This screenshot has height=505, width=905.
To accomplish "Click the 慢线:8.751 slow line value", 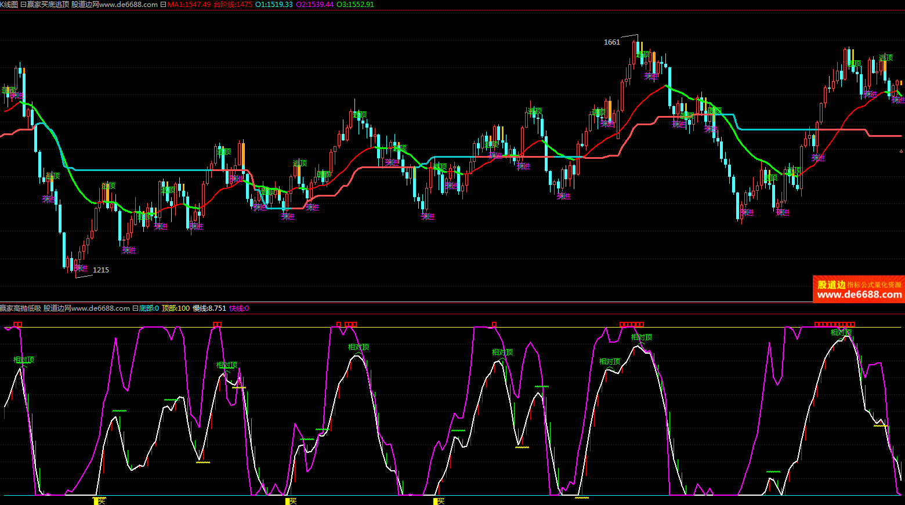I will point(209,308).
